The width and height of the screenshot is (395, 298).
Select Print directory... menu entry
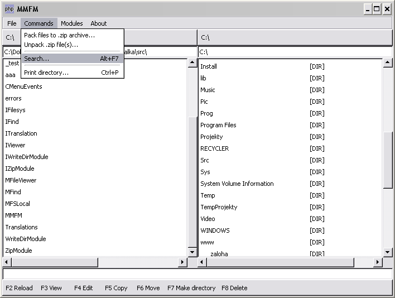coord(73,73)
